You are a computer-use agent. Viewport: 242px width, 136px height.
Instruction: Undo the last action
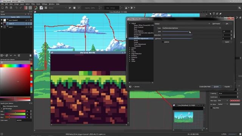point(16,8)
